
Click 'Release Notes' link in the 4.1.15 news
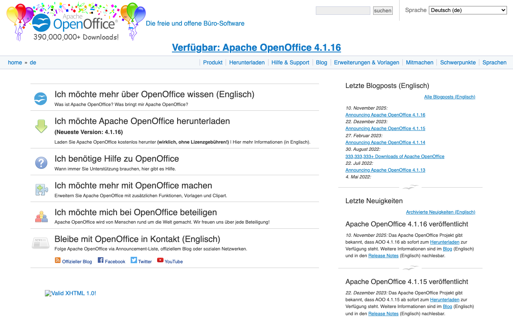pyautogui.click(x=383, y=314)
